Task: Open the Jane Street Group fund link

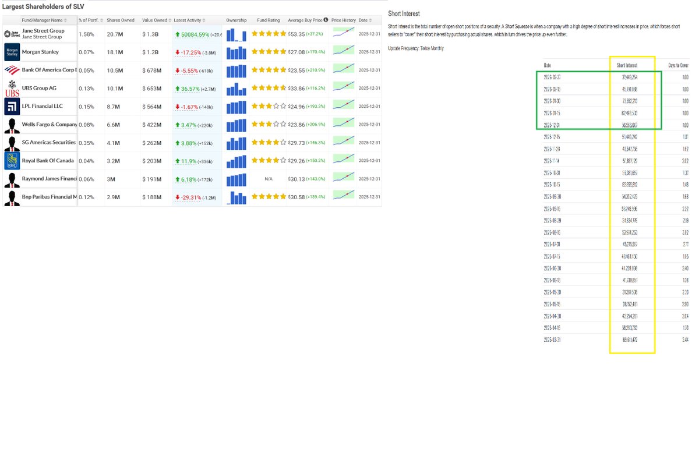Action: tap(43, 31)
